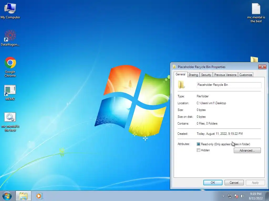Select the top-right 'mc mental is the best' text document
The image size is (269, 201).
coord(256,13)
